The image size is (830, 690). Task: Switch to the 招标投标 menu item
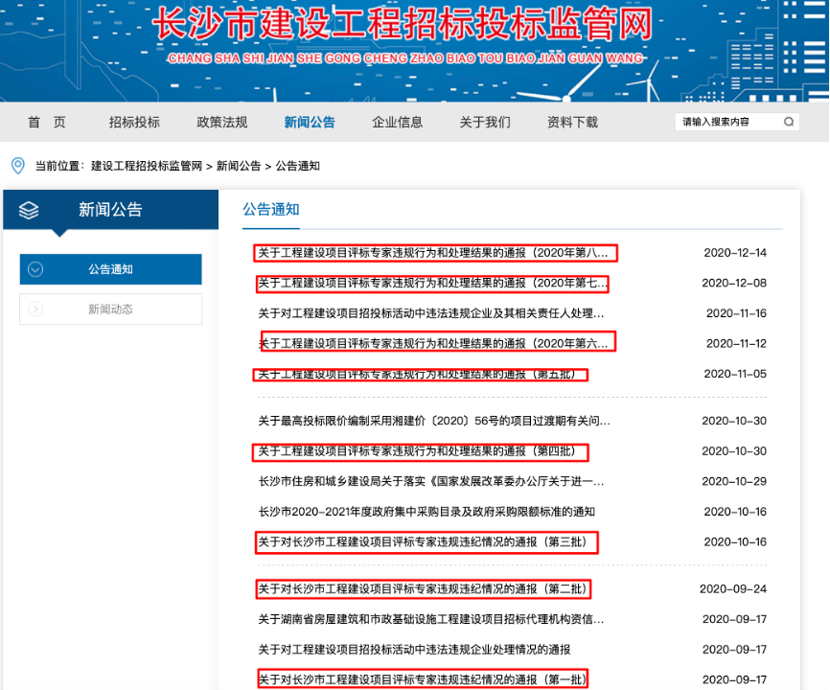[x=134, y=122]
